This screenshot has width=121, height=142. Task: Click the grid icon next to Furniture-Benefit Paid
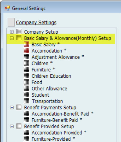tap(26, 120)
